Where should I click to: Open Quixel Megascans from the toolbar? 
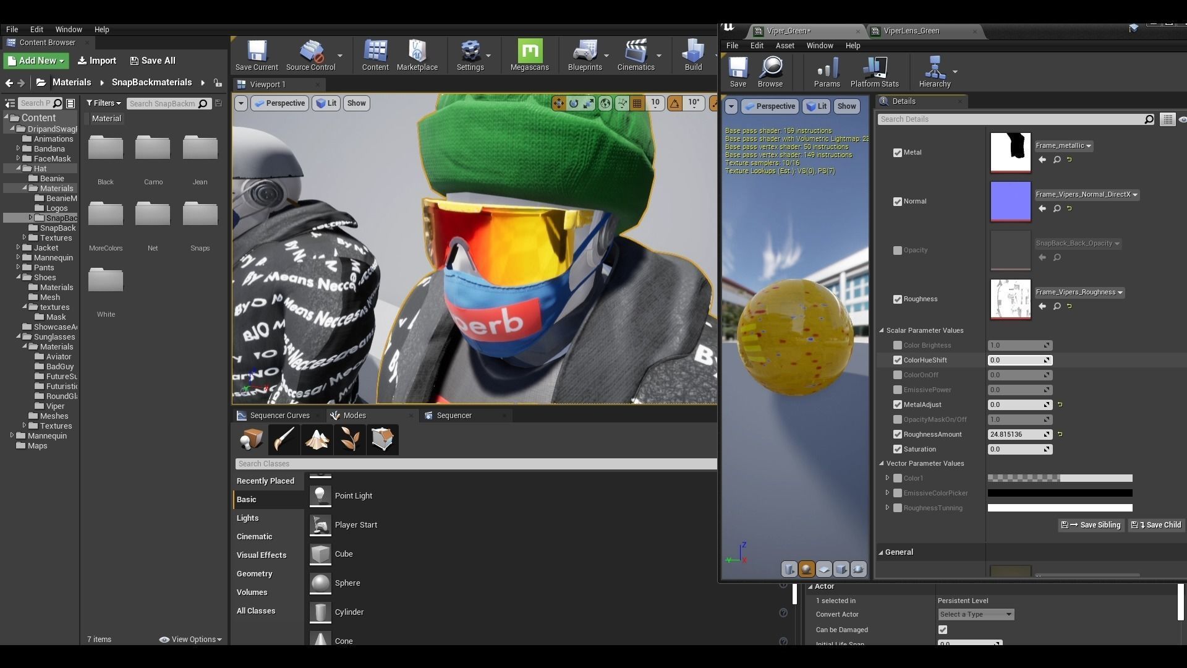pyautogui.click(x=529, y=54)
